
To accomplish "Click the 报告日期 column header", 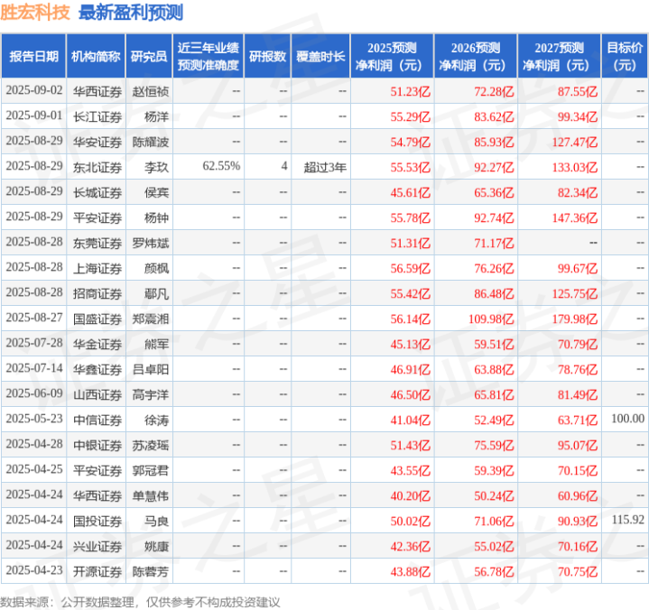I will coord(33,56).
